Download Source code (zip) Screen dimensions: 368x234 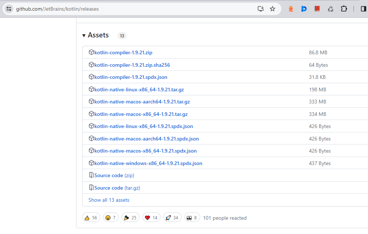pyautogui.click(x=114, y=175)
